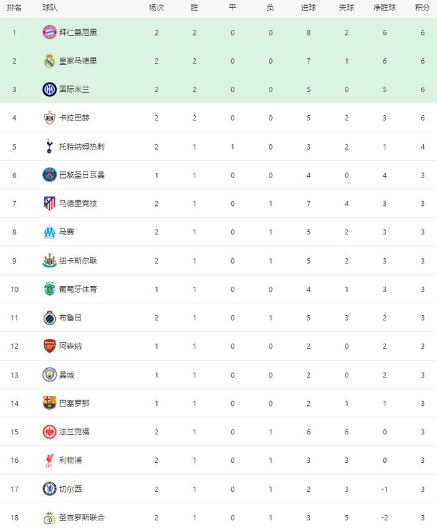Click the Manchester City club crest

(x=49, y=374)
